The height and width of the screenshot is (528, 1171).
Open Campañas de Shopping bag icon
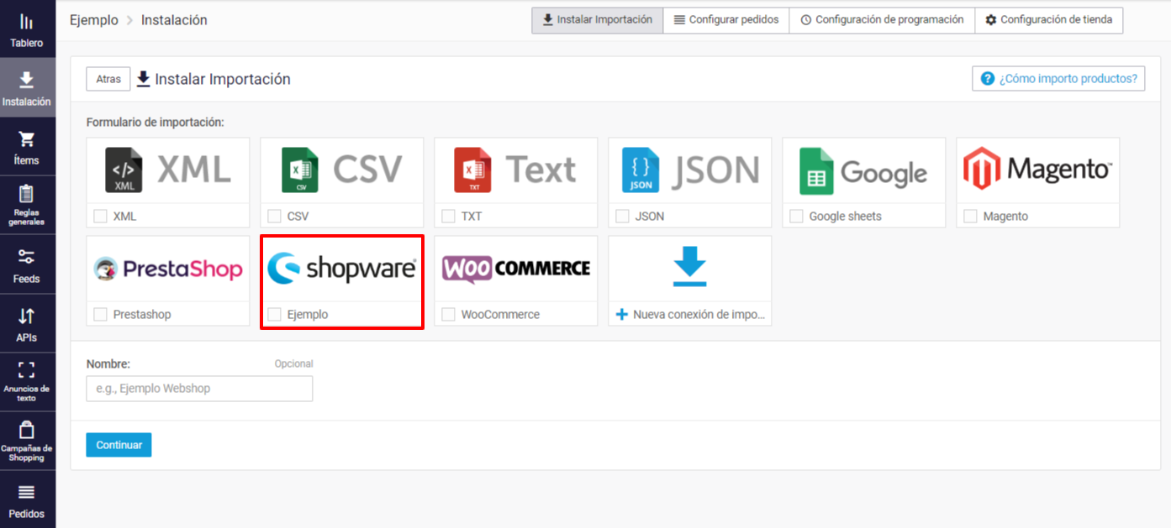pos(27,430)
